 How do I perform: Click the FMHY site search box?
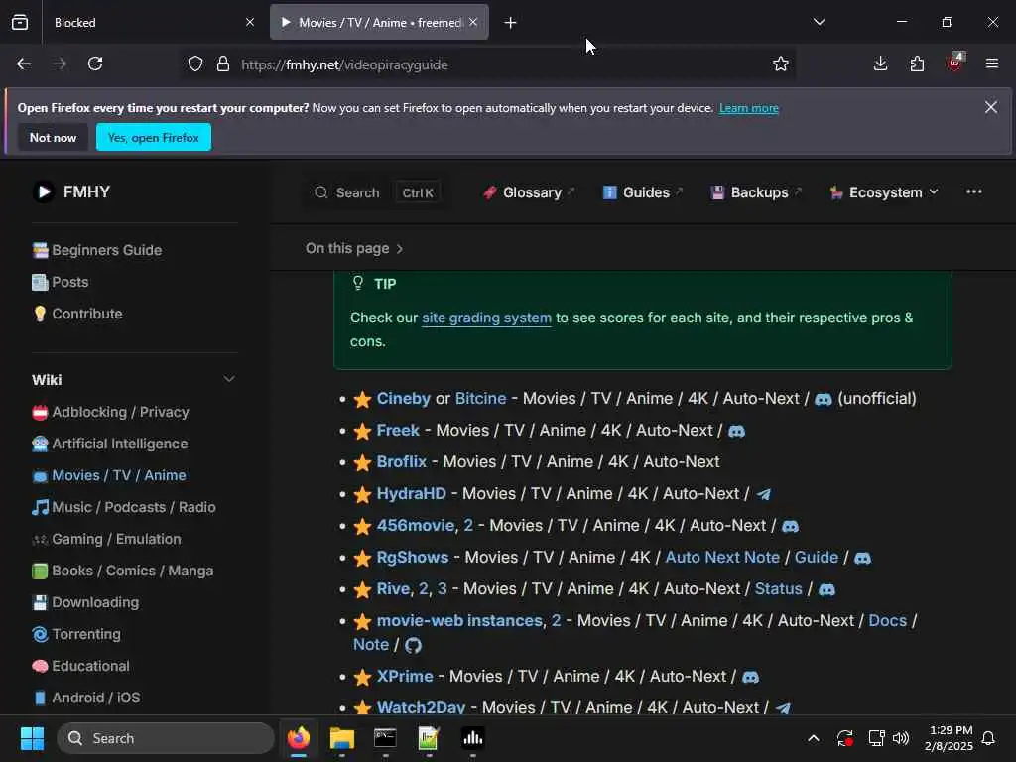click(x=377, y=192)
